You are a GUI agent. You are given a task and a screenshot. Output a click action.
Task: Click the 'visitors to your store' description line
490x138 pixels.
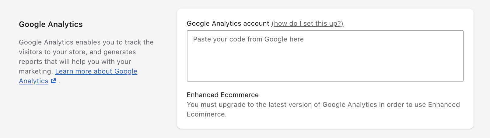click(77, 52)
